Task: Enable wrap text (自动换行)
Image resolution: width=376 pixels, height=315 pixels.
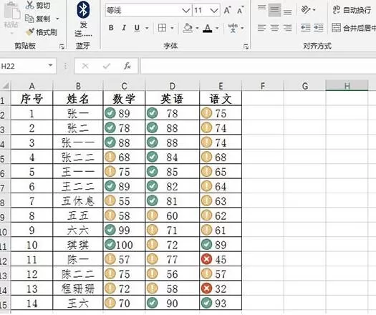Action: [x=352, y=10]
